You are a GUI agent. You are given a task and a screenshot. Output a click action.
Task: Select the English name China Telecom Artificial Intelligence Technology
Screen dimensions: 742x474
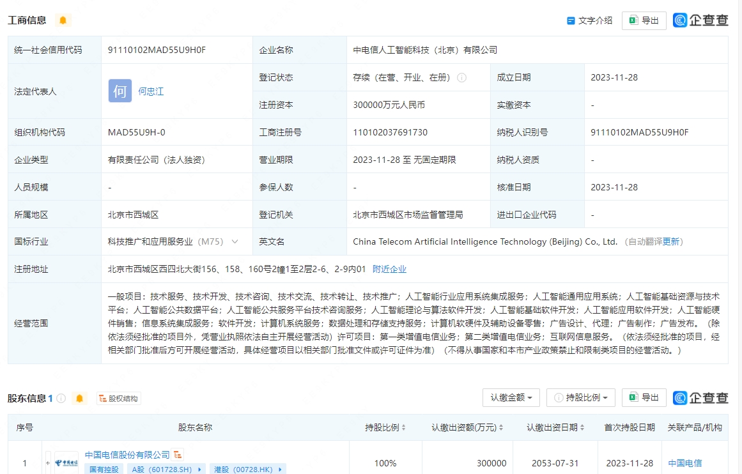pos(485,241)
